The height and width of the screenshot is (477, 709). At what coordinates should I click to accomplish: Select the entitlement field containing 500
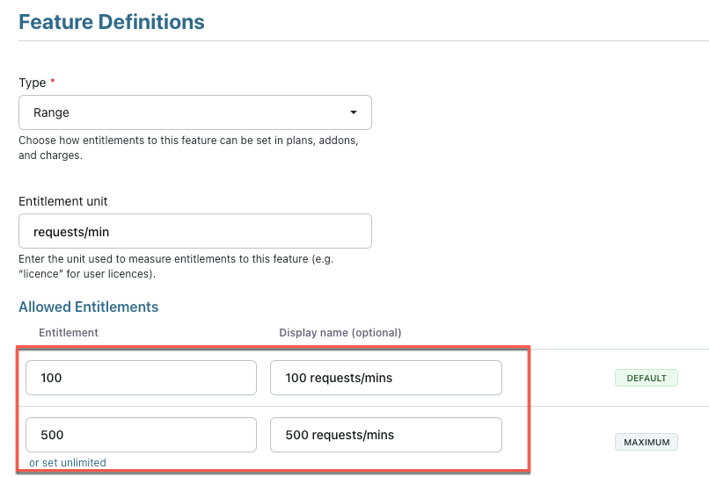tap(141, 435)
